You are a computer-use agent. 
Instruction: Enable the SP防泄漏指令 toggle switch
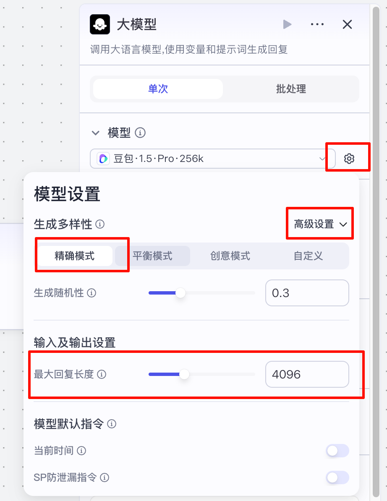click(x=337, y=478)
